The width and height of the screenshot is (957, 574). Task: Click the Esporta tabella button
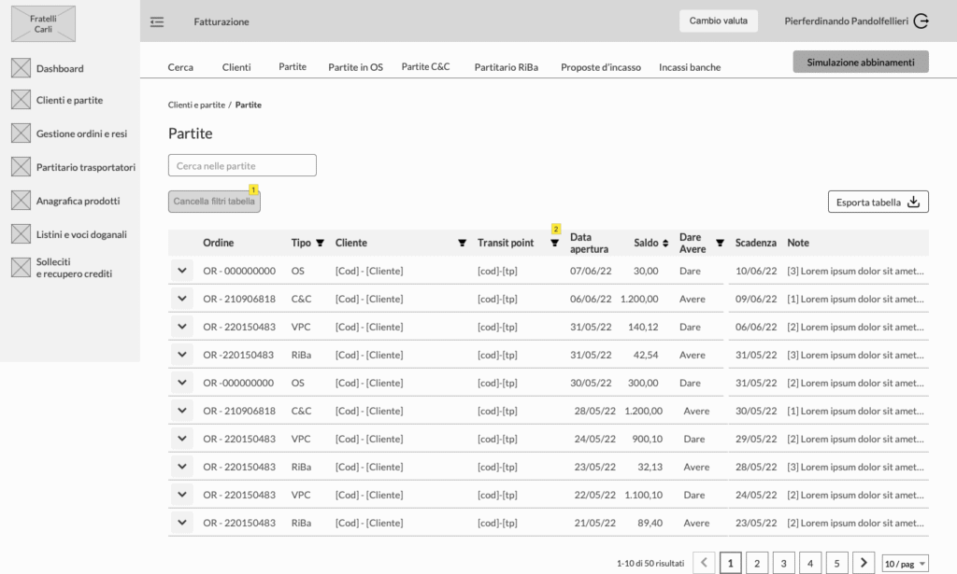[878, 202]
